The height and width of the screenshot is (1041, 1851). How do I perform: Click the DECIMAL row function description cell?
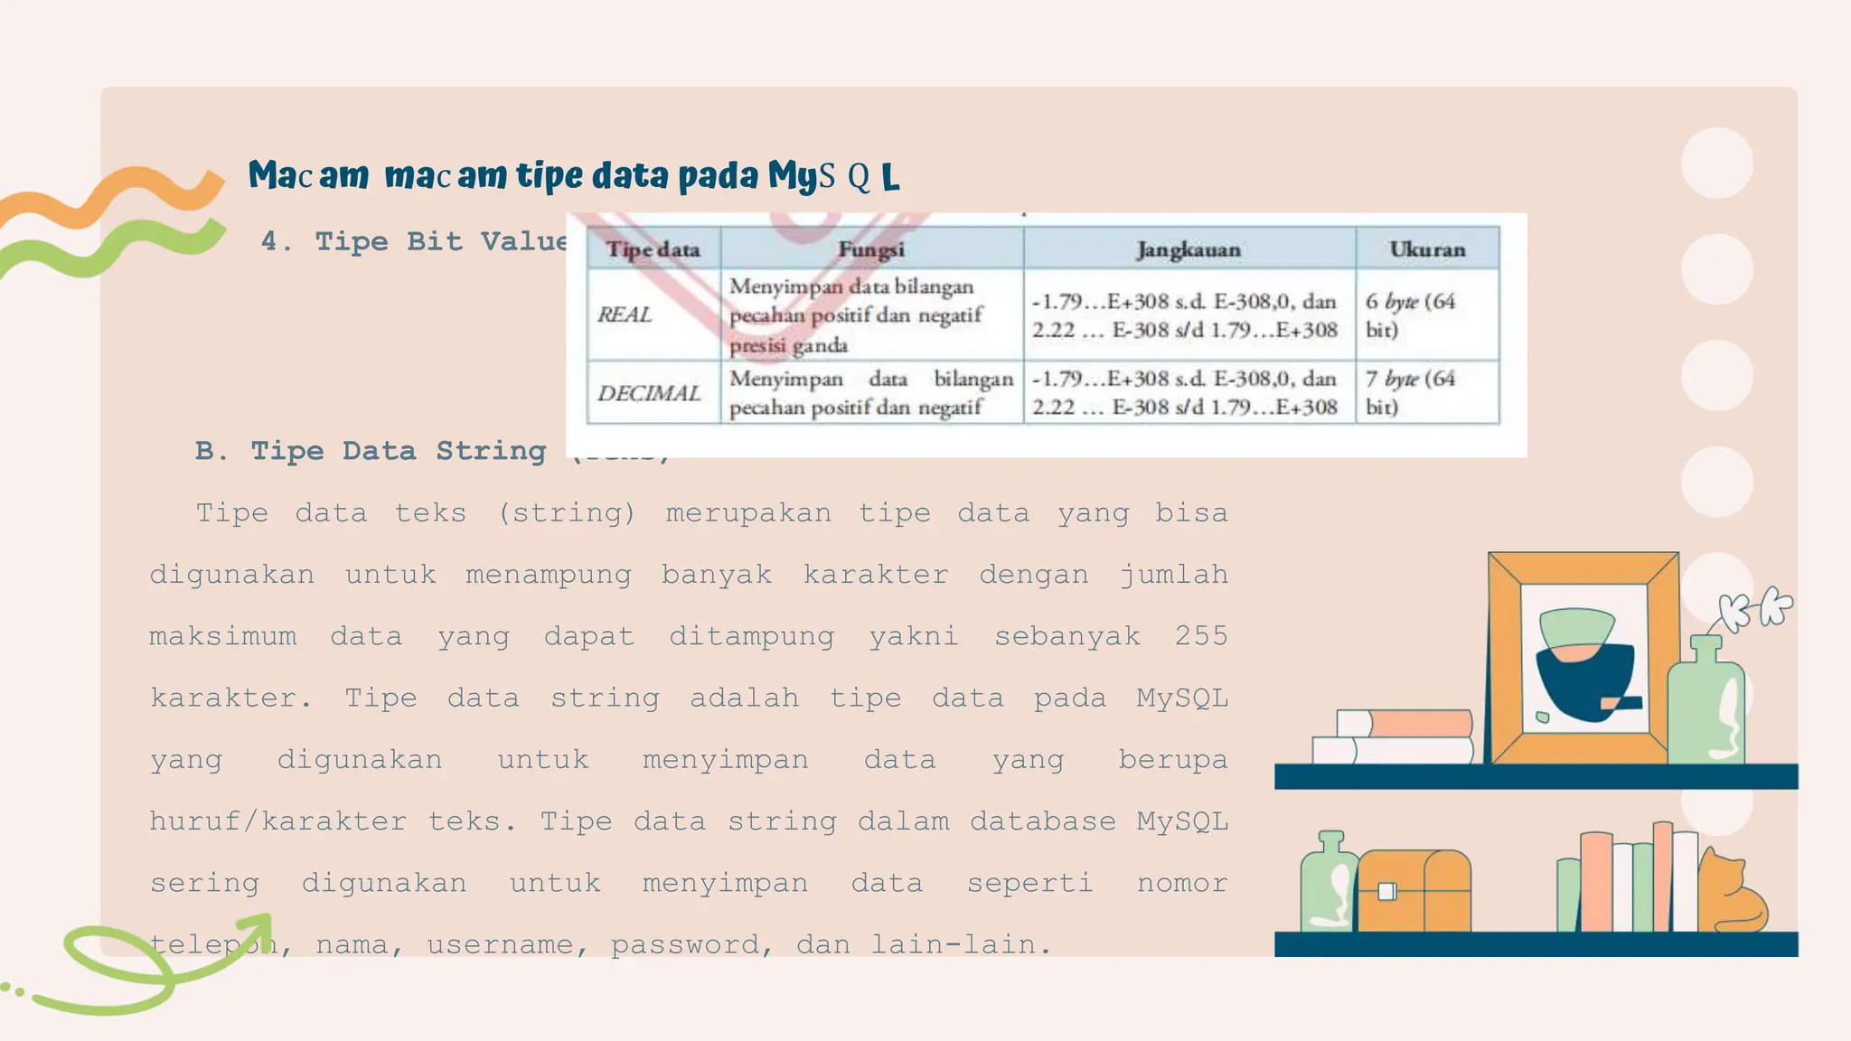pos(871,392)
